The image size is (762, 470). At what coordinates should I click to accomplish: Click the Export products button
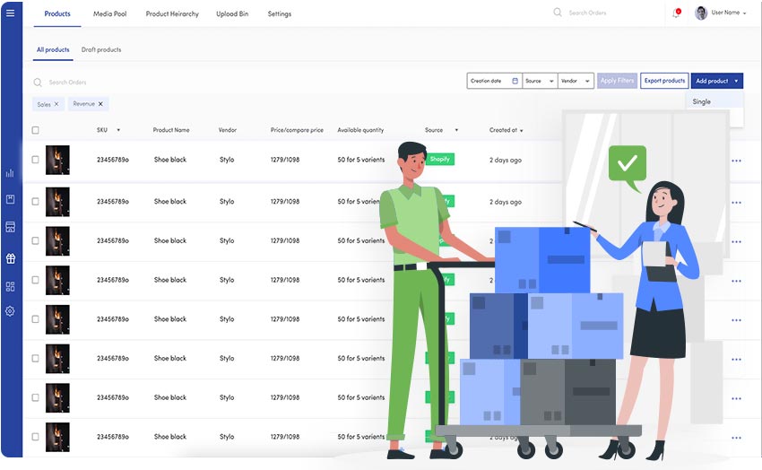[x=664, y=81]
